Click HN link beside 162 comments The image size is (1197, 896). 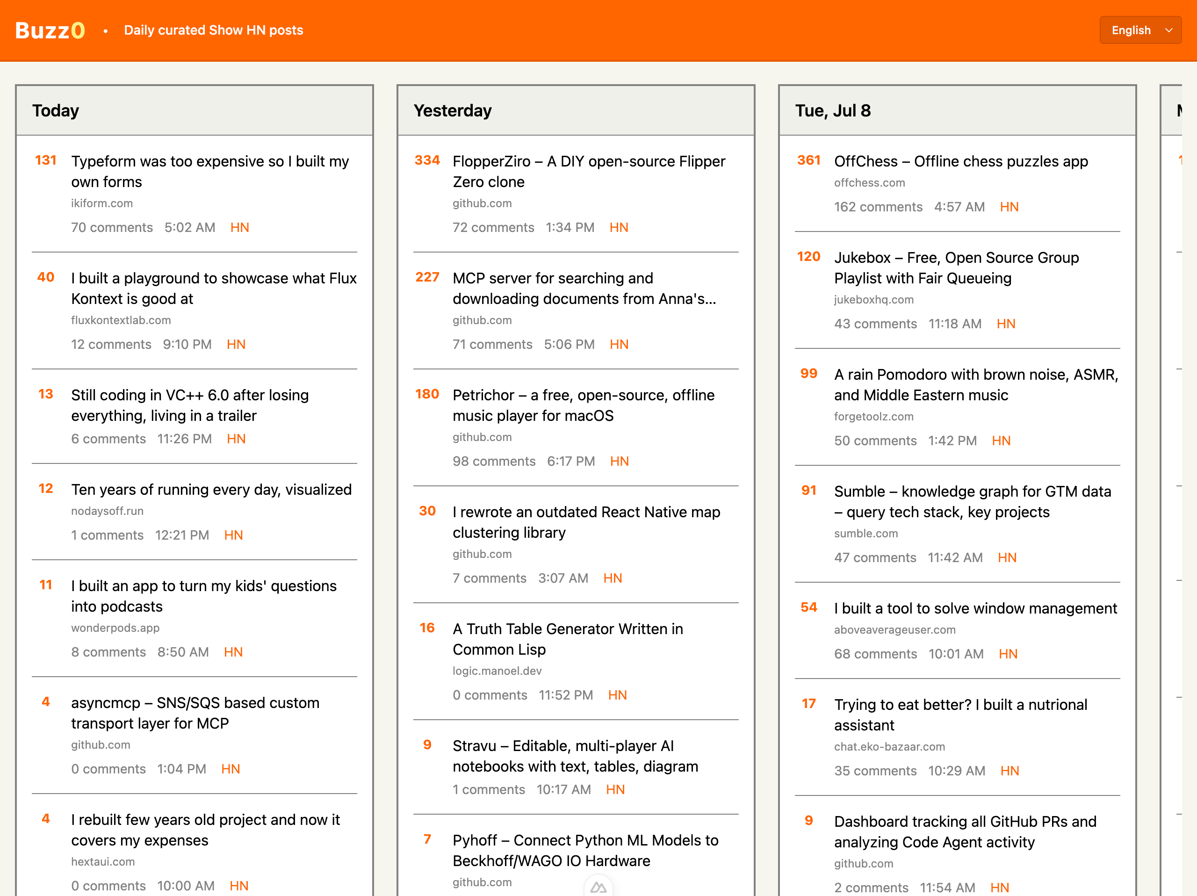click(1009, 207)
